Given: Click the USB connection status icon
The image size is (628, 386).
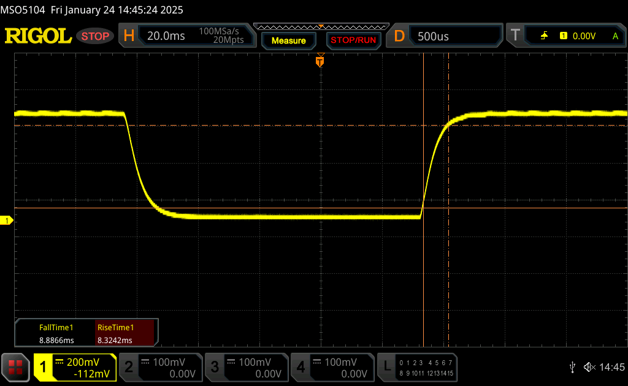Looking at the screenshot, I should coord(572,367).
